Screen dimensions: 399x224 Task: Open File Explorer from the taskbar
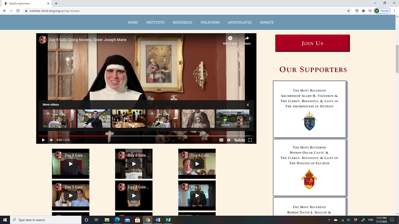click(107, 220)
